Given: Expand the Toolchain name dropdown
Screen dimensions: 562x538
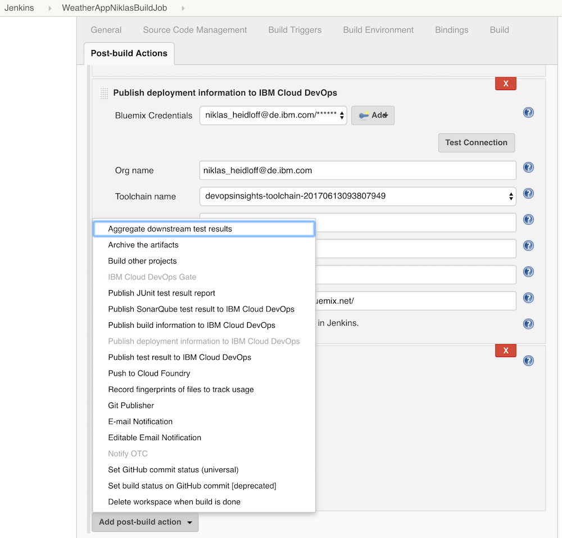Looking at the screenshot, I should pyautogui.click(x=357, y=196).
